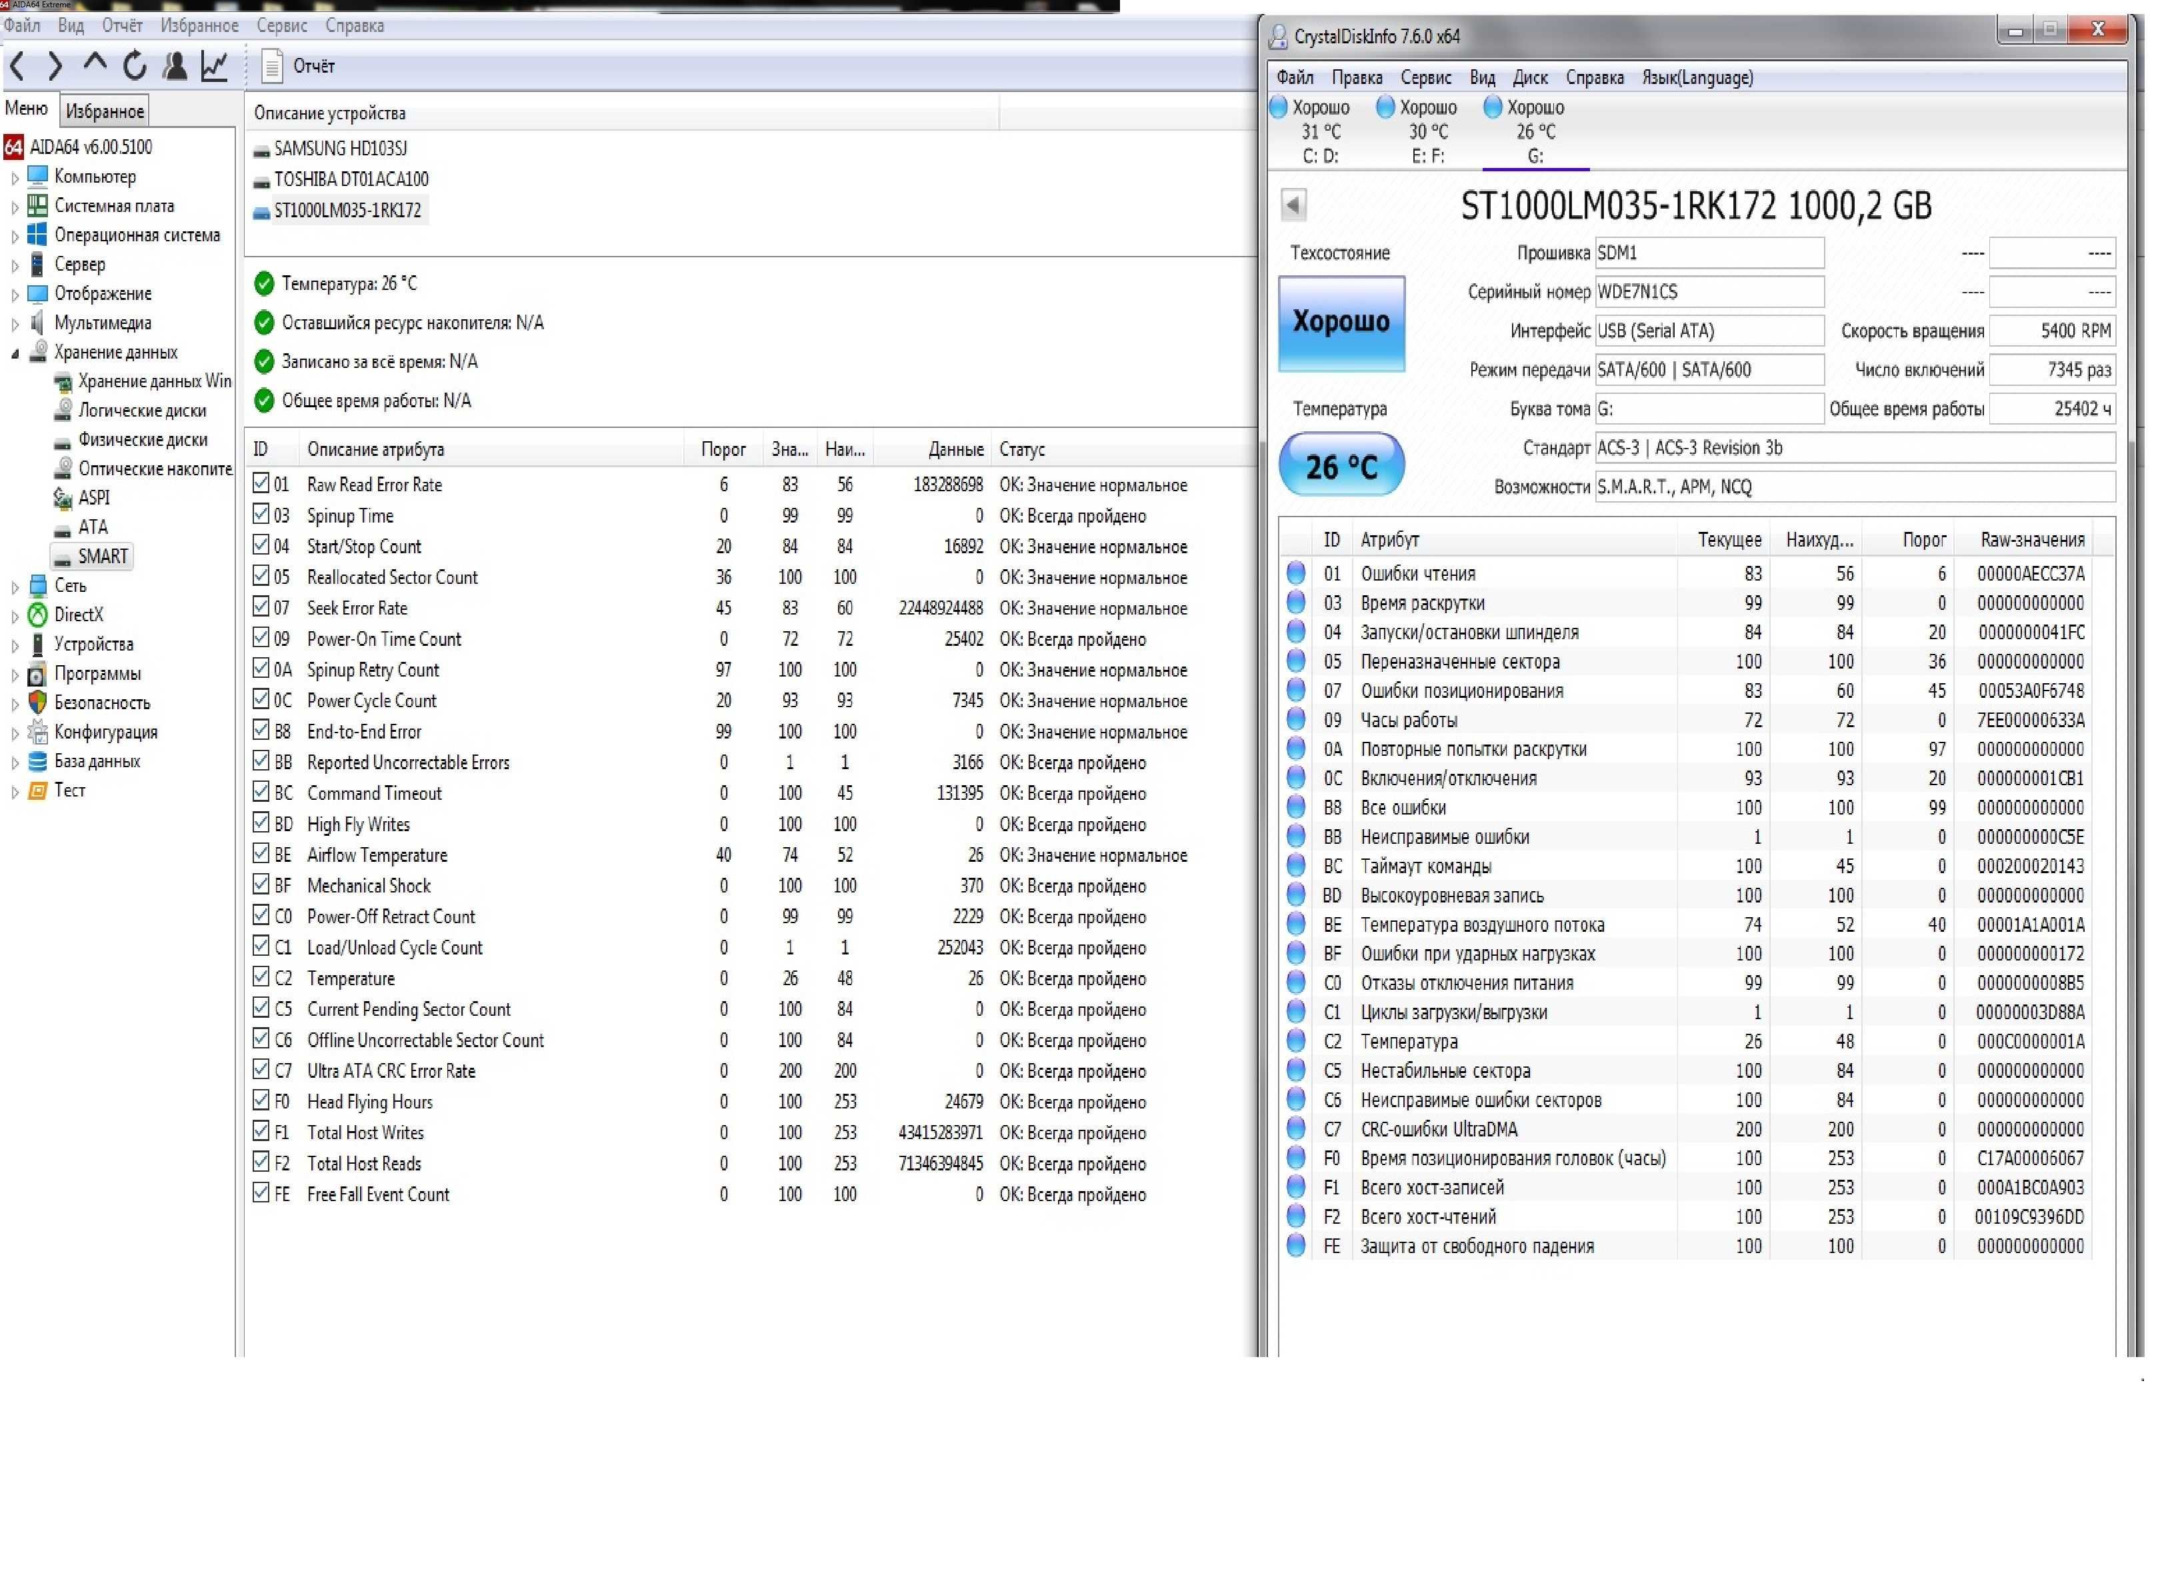2168x1589 pixels.
Task: Click the Программы icon in tree
Action: coord(37,675)
